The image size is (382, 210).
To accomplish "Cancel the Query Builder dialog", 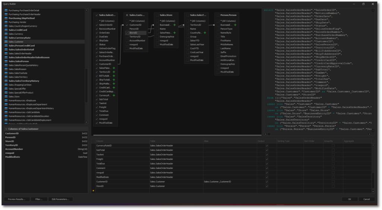I will point(366,199).
